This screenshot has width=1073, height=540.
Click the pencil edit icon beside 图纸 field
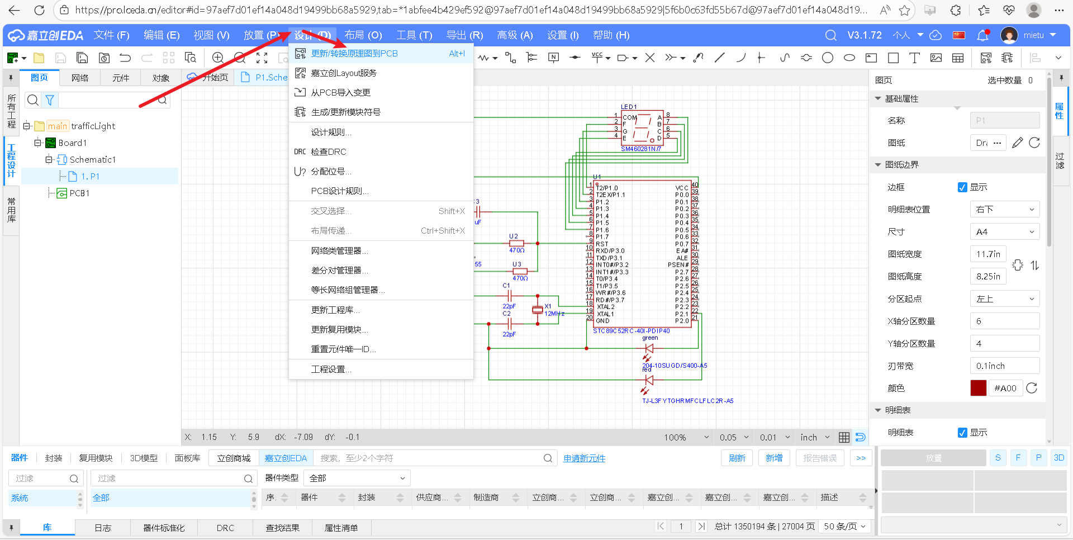pyautogui.click(x=1018, y=143)
